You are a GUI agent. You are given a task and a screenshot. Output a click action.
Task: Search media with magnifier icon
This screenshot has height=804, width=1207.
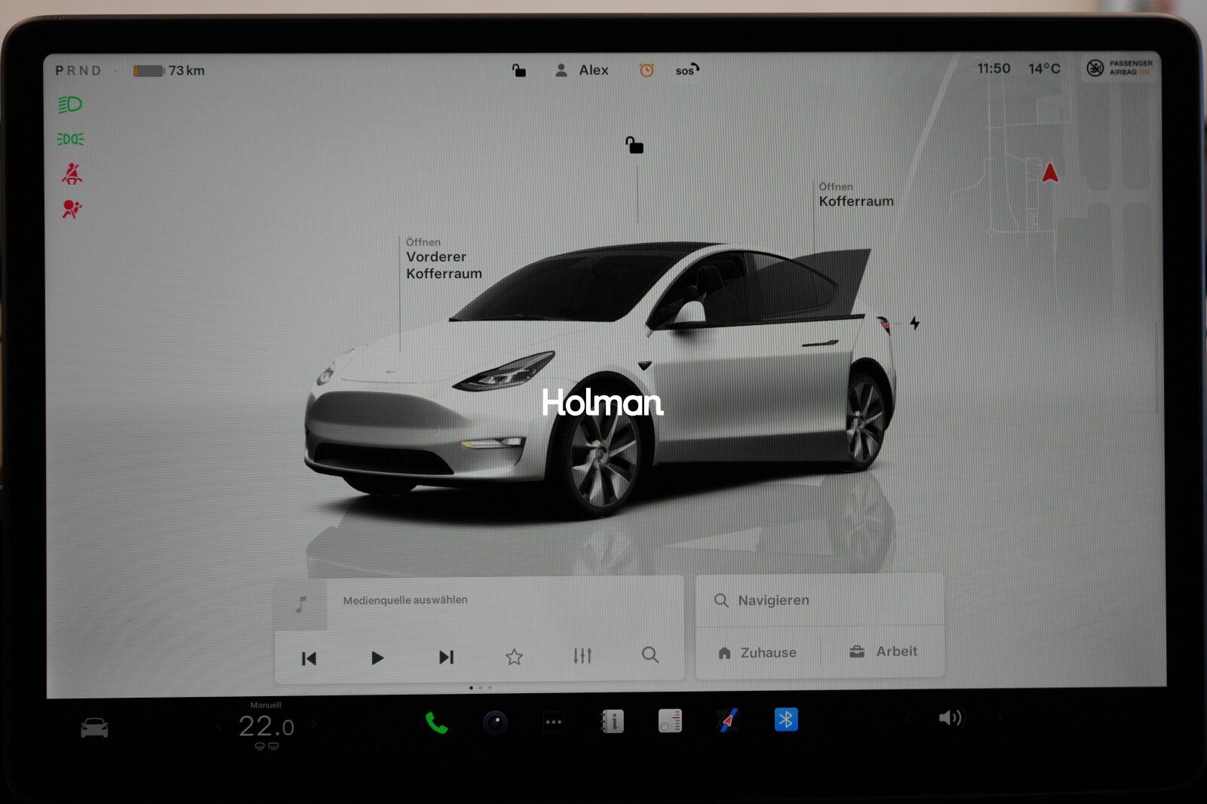(x=650, y=655)
